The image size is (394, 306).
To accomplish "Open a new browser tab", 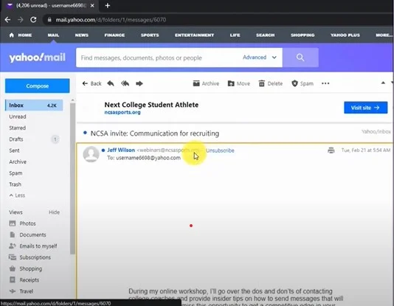I will coord(108,5).
